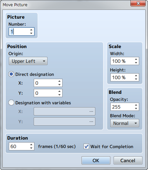Close the Move Picture dialog
Screen dimensions: 148x170
138,3
